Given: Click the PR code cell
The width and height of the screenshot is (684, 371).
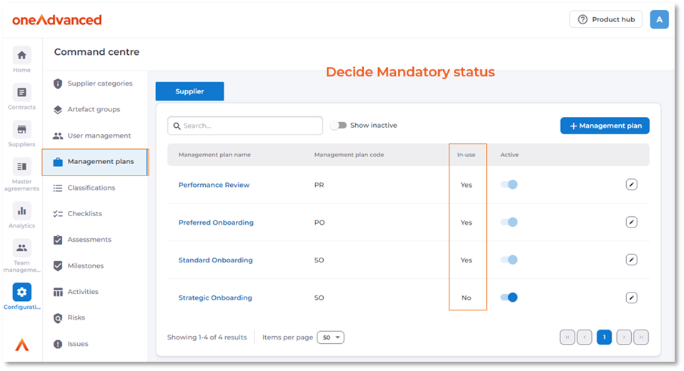Looking at the screenshot, I should point(319,185).
